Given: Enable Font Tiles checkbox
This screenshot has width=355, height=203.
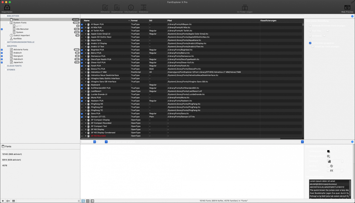Looking at the screenshot, I should point(310,31).
